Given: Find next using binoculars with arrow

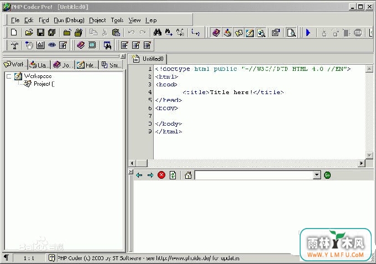Looking at the screenshot, I should (169, 32).
